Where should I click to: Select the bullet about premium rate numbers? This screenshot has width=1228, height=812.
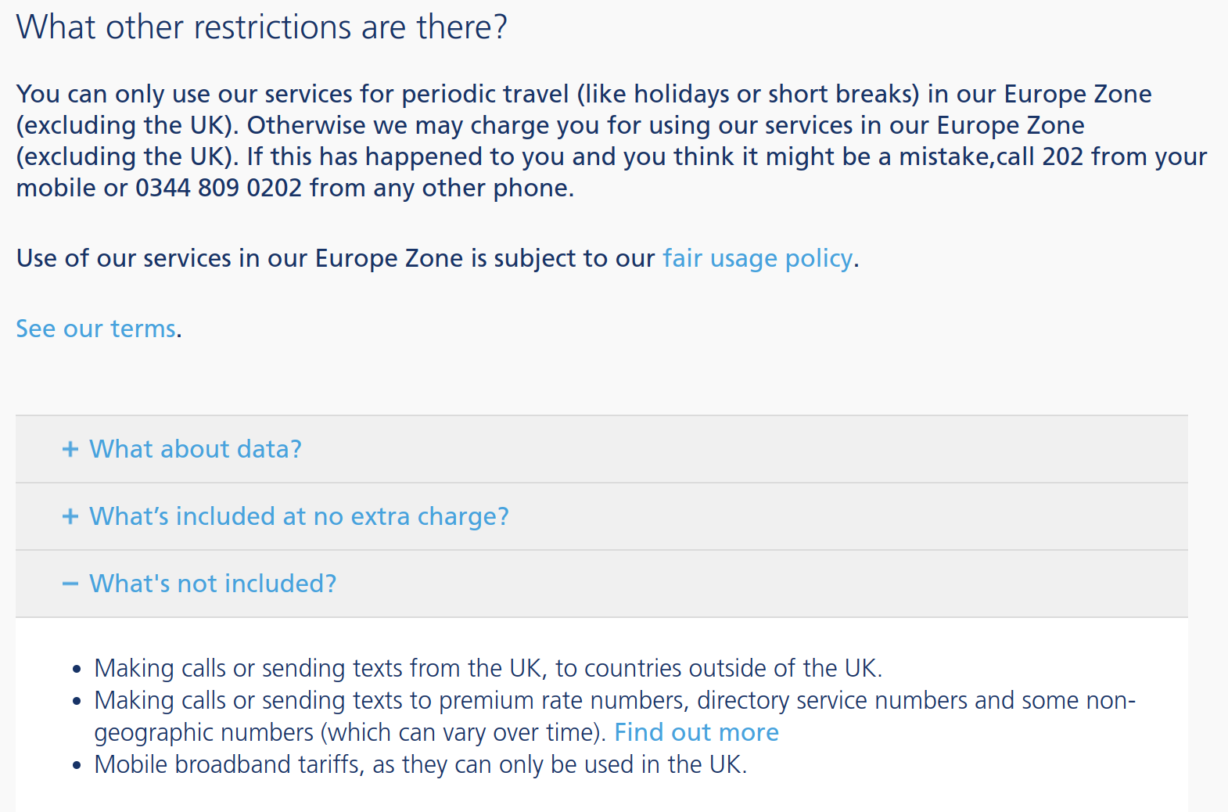tap(615, 716)
